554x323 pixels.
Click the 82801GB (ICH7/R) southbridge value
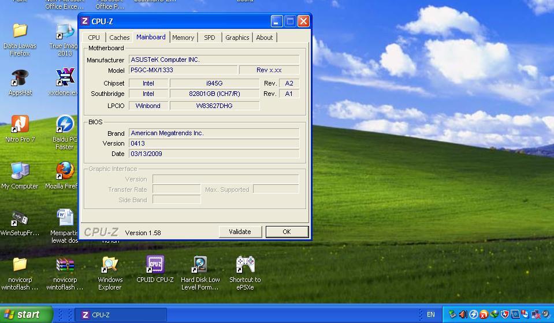[x=214, y=94]
